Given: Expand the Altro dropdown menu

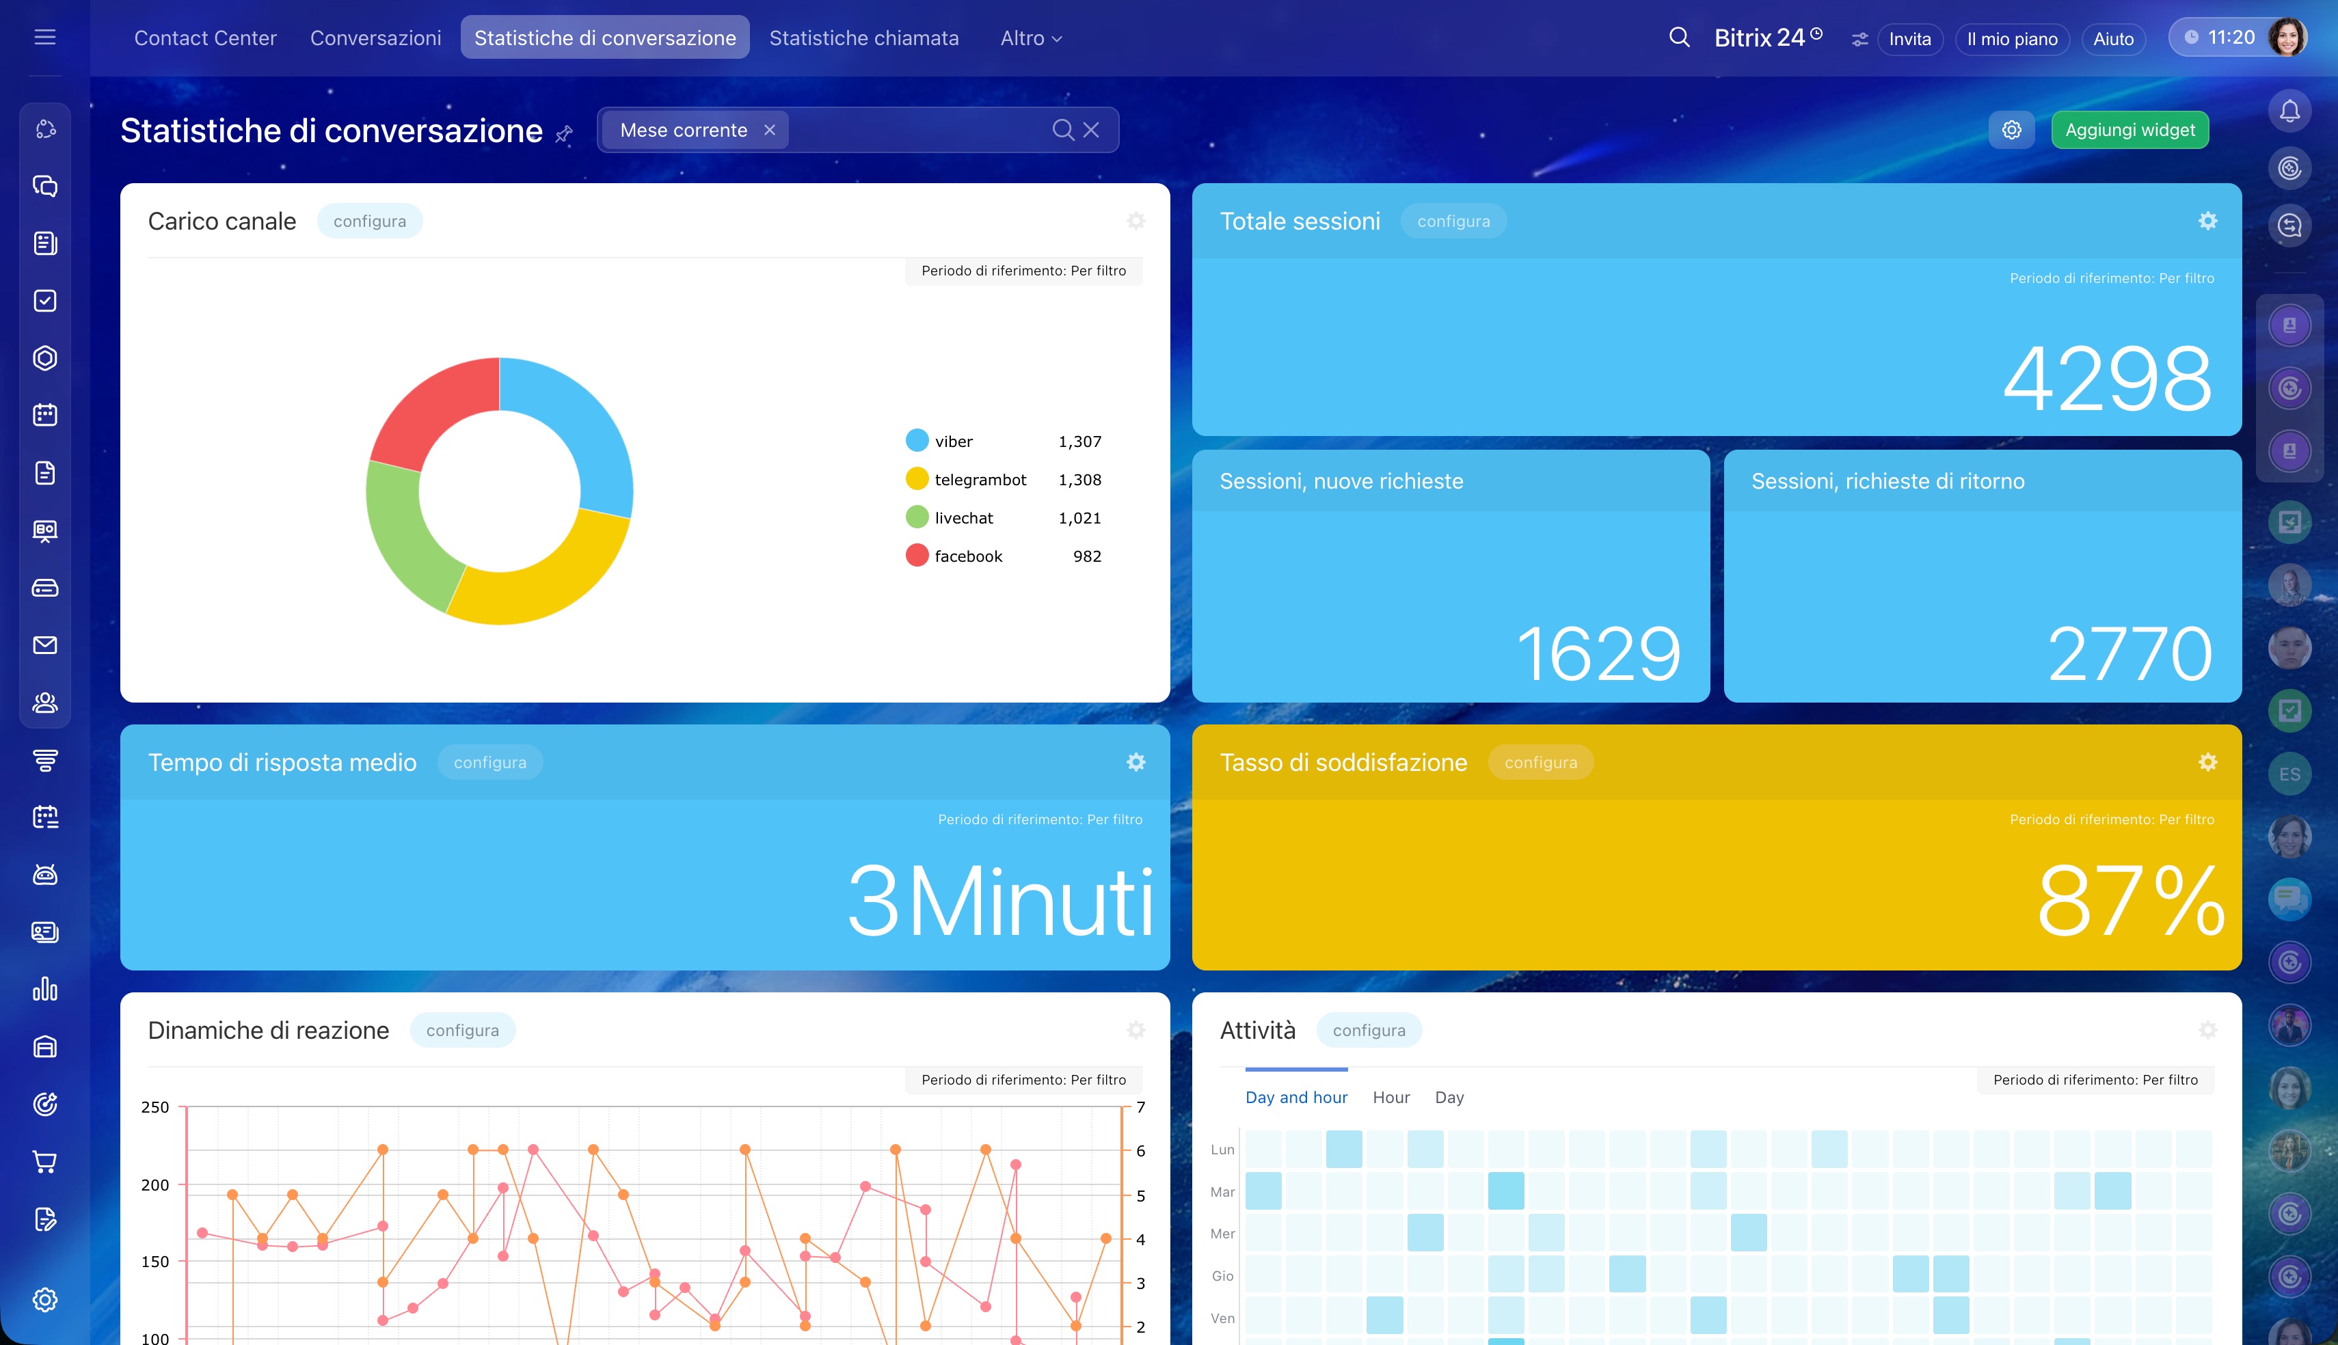Looking at the screenshot, I should tap(1030, 38).
